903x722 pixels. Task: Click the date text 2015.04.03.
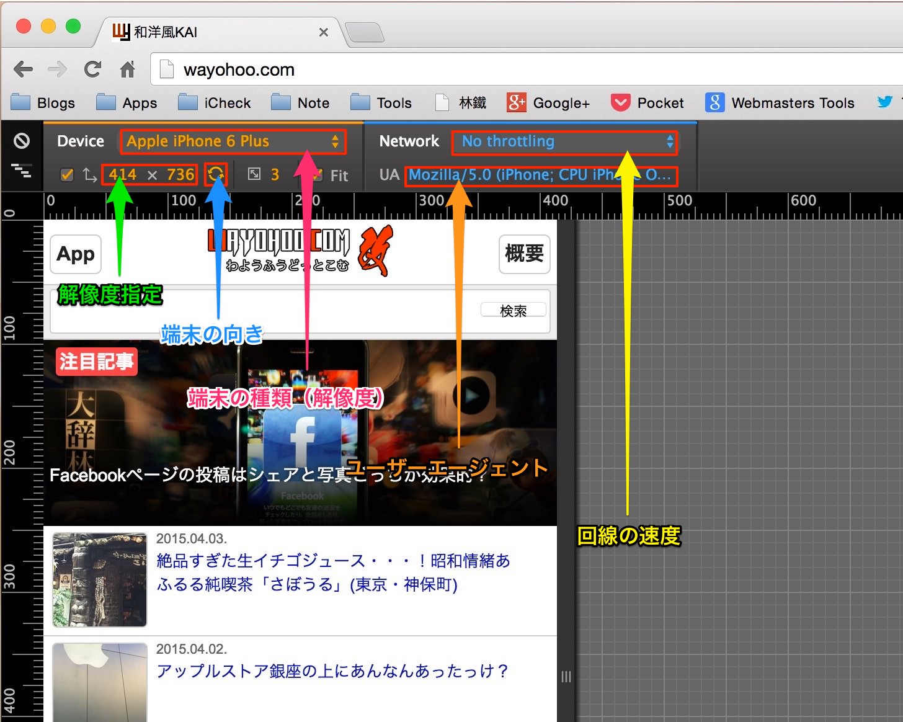(x=192, y=538)
